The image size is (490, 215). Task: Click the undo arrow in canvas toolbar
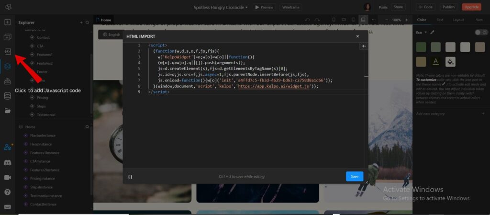tap(308, 20)
